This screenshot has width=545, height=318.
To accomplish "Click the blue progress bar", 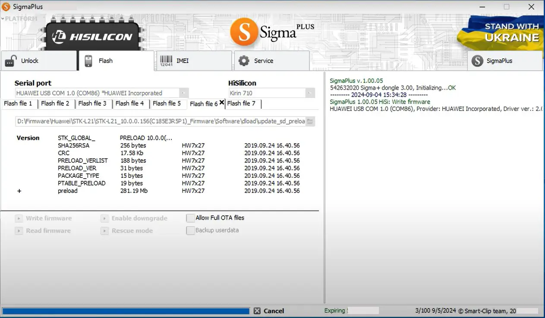I will pos(126,311).
